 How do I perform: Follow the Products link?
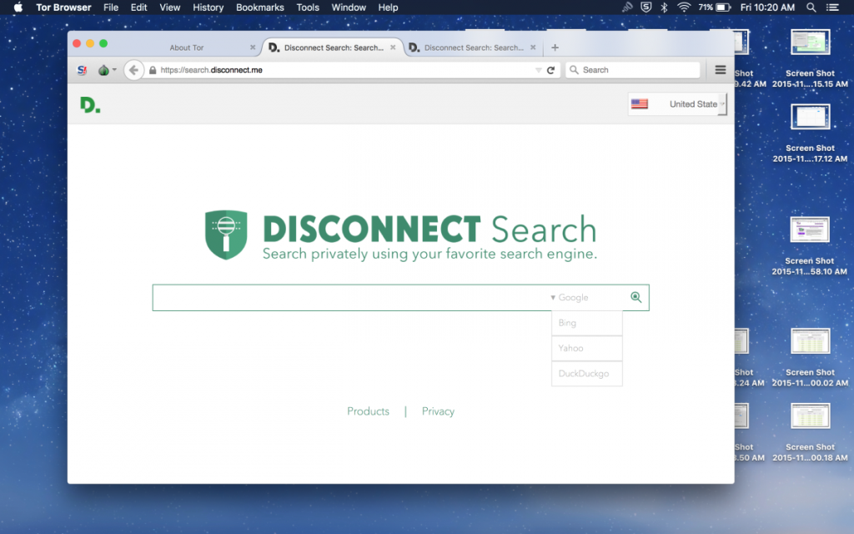(x=368, y=411)
